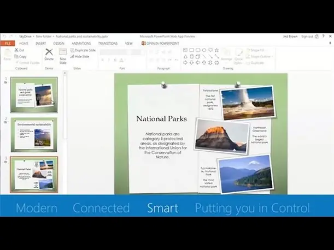Switch to the ANIMATIONS tab
The width and height of the screenshot is (334, 250).
(x=81, y=43)
